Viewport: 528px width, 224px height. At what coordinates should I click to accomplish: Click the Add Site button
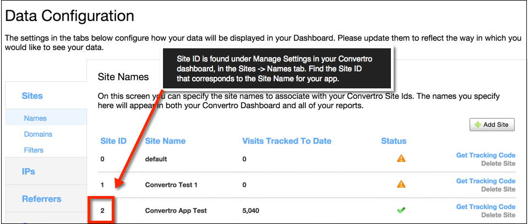(x=492, y=125)
